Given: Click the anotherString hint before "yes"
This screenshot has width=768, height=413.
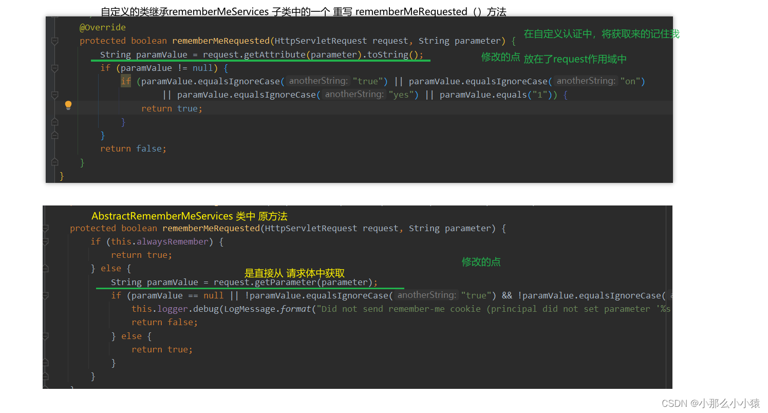Looking at the screenshot, I should tap(354, 95).
